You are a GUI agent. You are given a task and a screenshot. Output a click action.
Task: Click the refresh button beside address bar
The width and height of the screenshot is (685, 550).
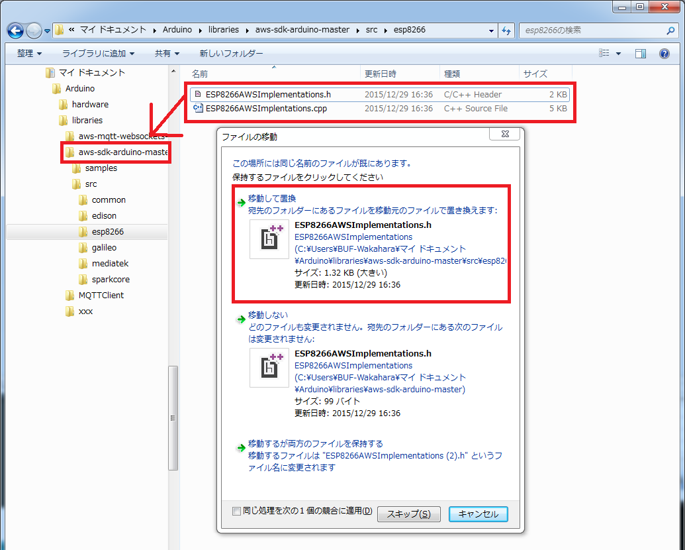click(x=506, y=30)
